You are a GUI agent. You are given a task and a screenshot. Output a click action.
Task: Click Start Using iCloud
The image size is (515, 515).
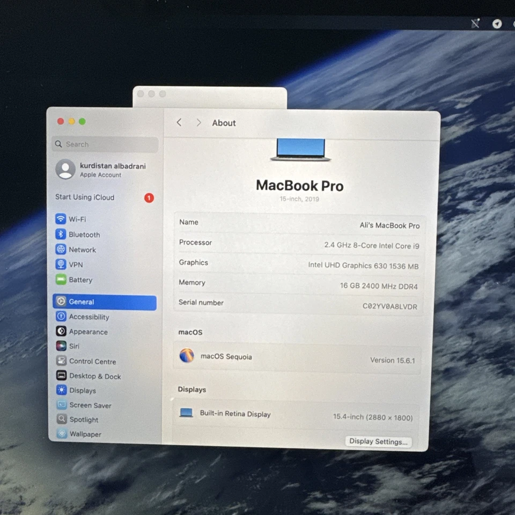pyautogui.click(x=85, y=197)
